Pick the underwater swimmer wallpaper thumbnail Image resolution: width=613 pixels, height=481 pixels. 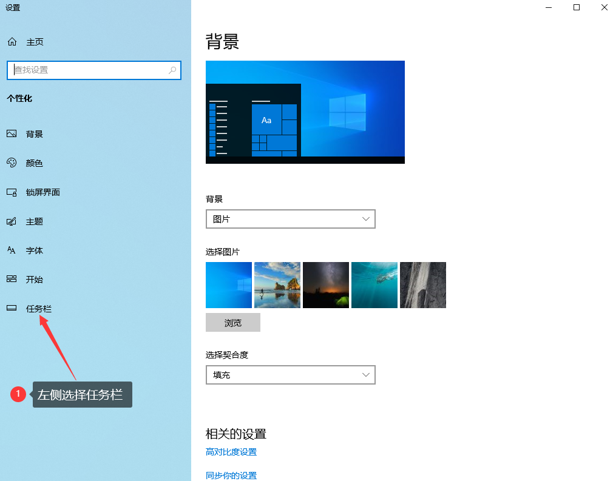click(x=374, y=285)
